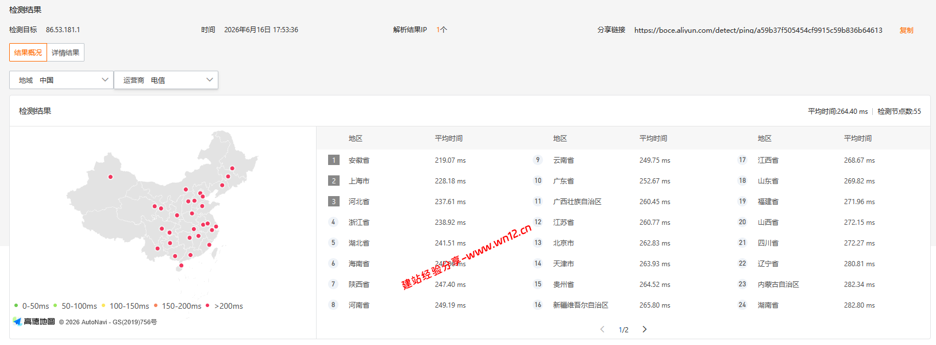Click rank badge 6 for 海南省

(333, 263)
